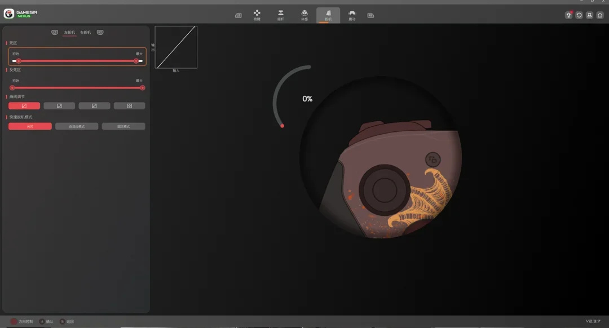609x328 pixels.
Task: Open the 按键 buttons tab
Action: (257, 15)
